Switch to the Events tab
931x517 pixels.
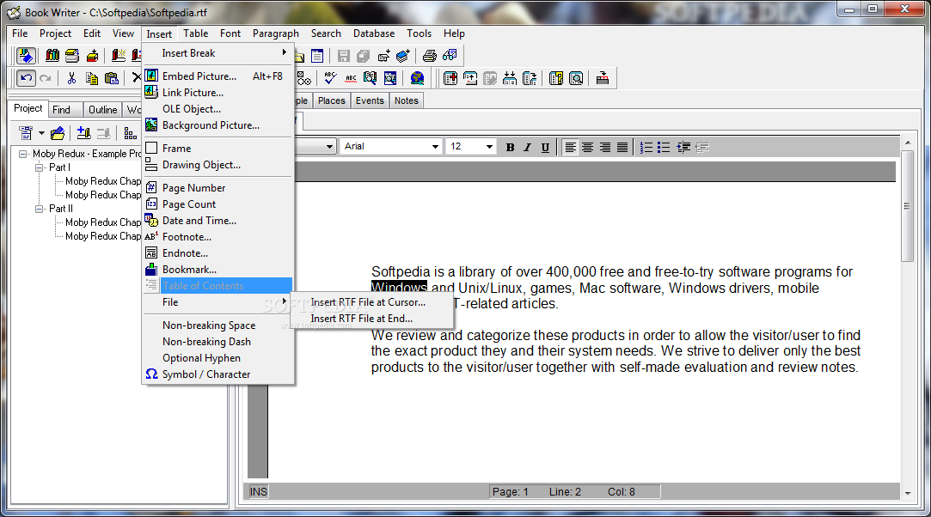(370, 100)
